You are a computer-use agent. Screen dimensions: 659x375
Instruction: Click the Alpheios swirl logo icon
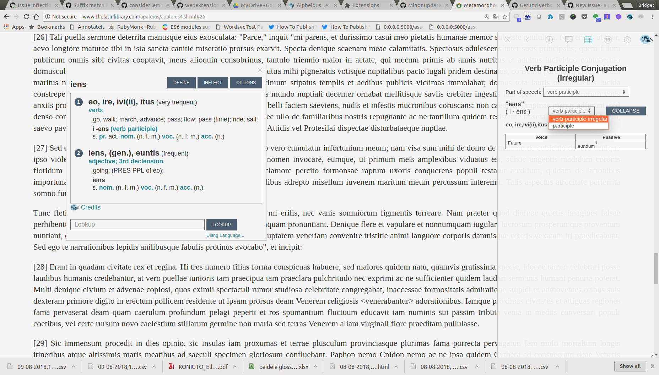coord(646,40)
